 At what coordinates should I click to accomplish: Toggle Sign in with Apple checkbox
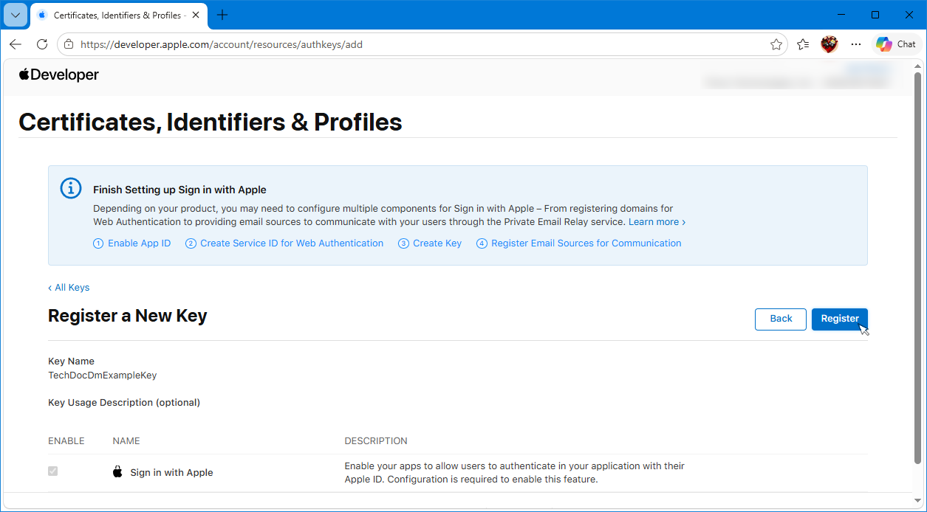52,471
